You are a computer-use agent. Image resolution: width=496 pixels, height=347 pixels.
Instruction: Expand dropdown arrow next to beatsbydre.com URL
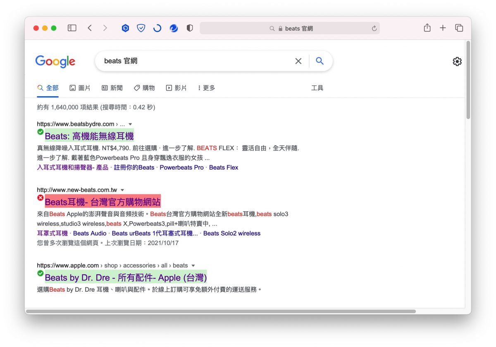click(130, 124)
